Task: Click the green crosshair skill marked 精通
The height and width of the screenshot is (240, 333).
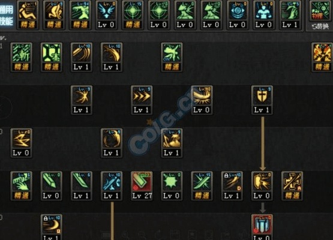Action: (x=133, y=14)
